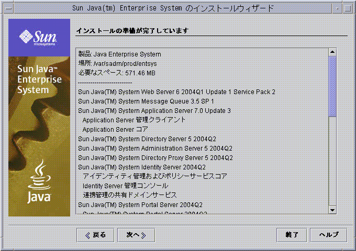This screenshot has height=251, width=356.
Task: Select the 場所: /var/sadm/prod/entsys line
Action: [117, 64]
